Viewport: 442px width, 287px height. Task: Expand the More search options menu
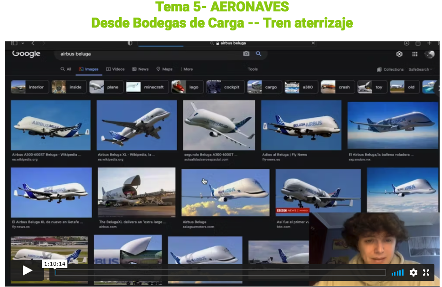(186, 69)
